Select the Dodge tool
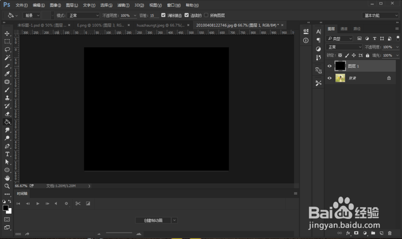The width and height of the screenshot is (402, 239). (7, 138)
